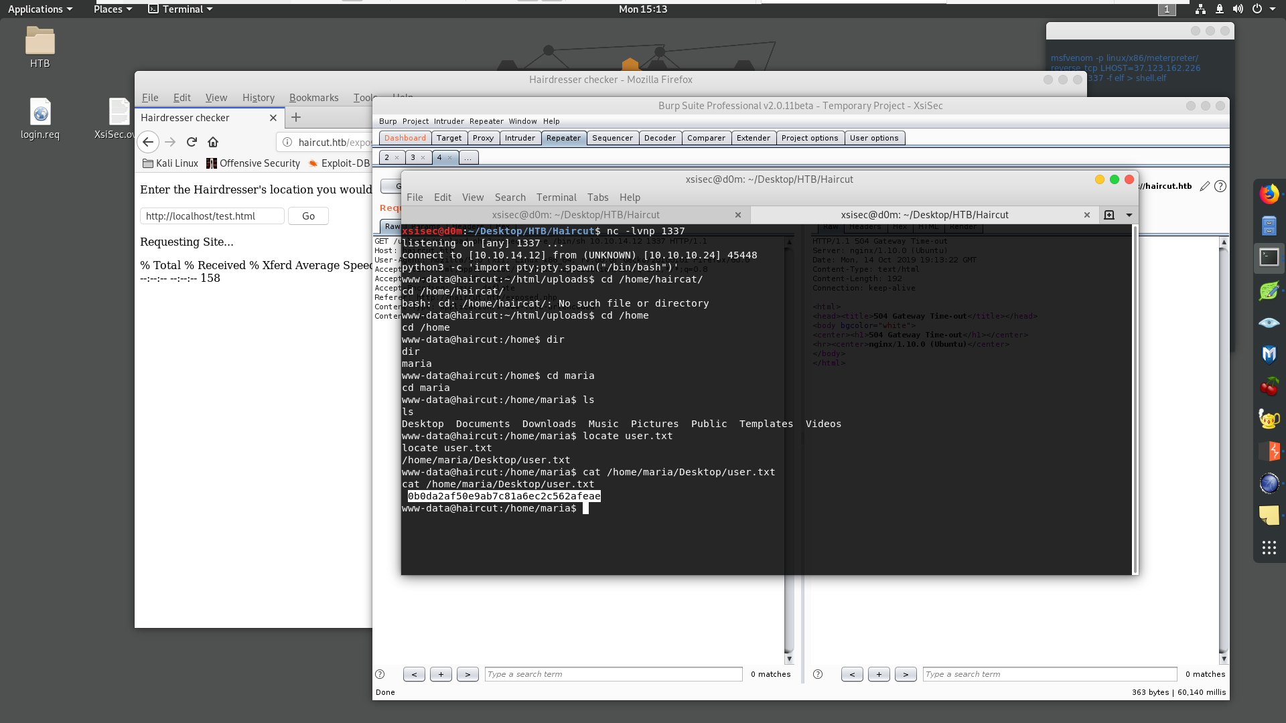Edit the Burp Repeater target host

tap(1204, 186)
